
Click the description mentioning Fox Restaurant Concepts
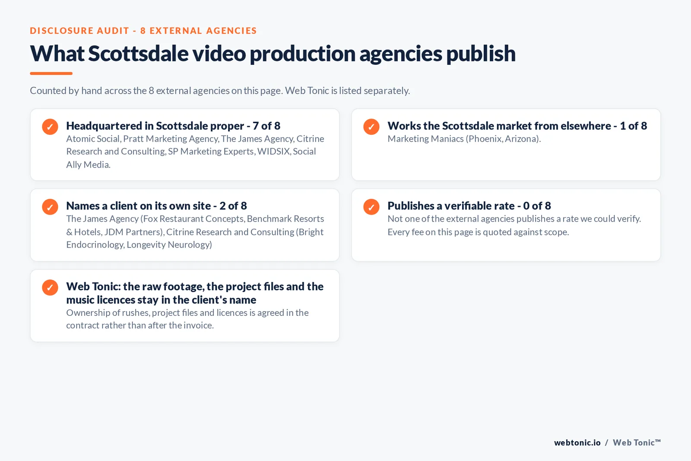tap(195, 232)
